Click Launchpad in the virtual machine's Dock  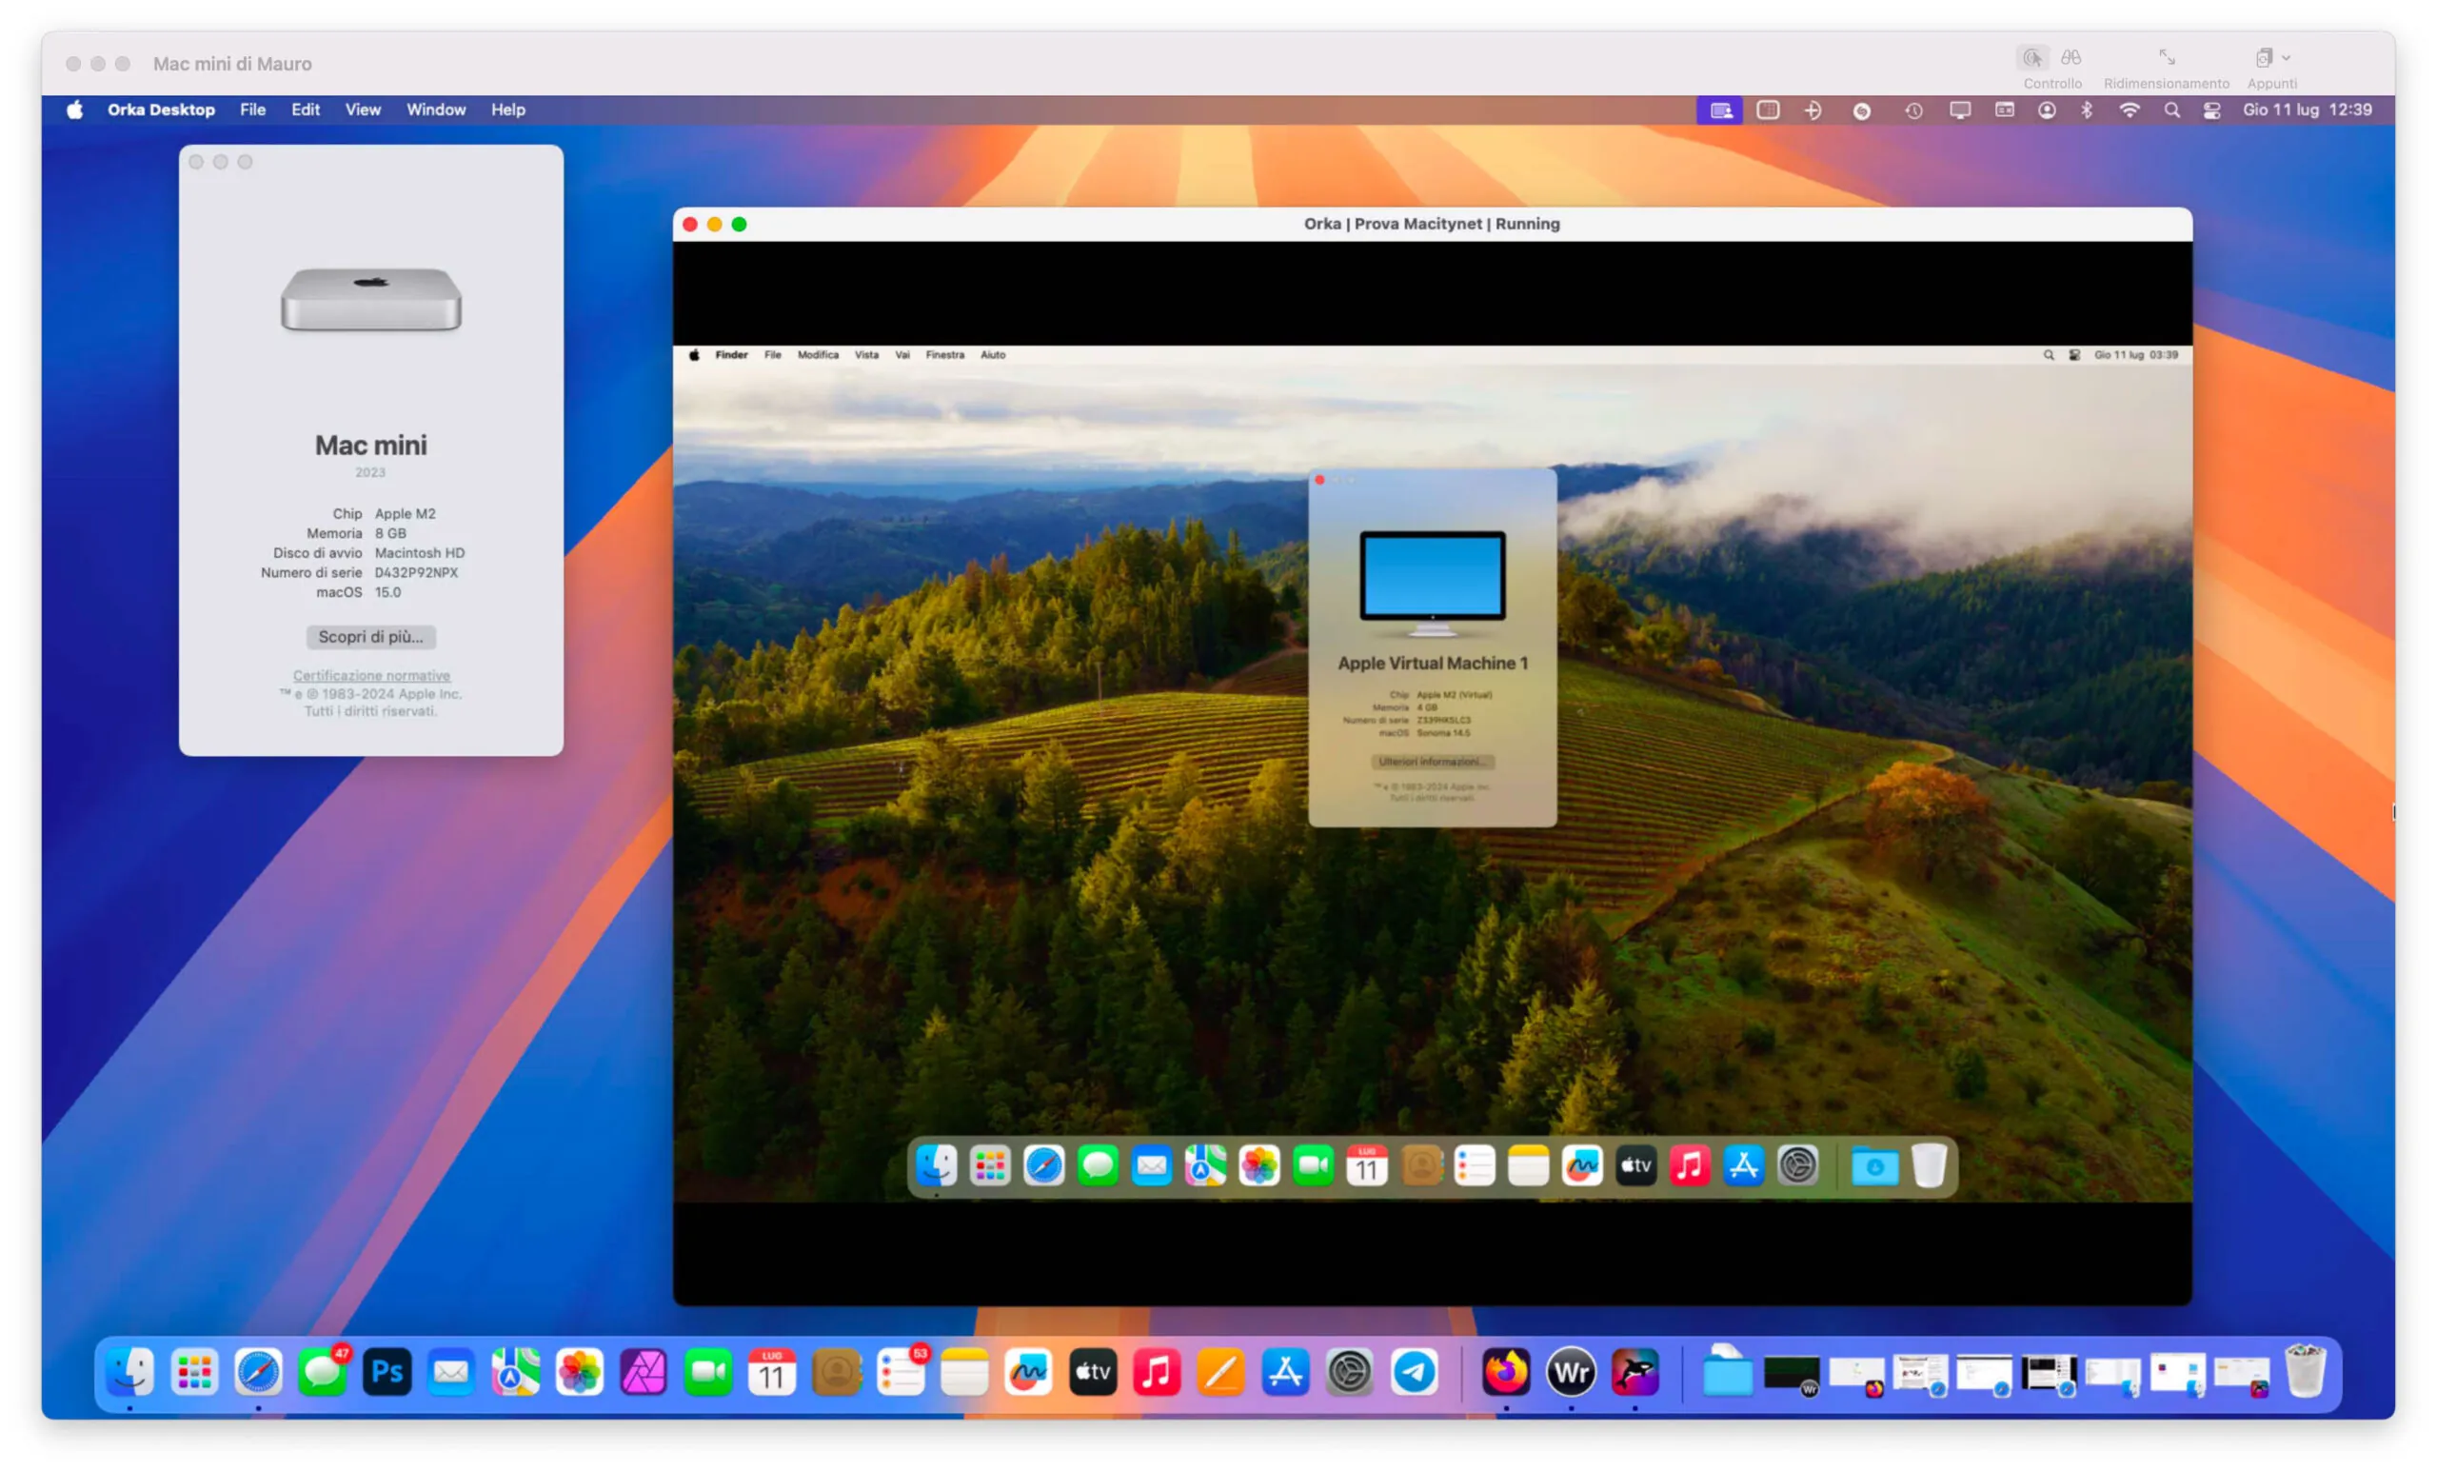[x=990, y=1167]
